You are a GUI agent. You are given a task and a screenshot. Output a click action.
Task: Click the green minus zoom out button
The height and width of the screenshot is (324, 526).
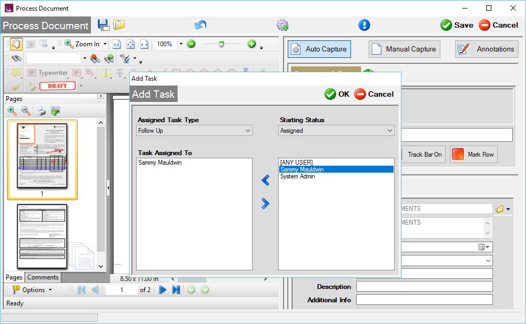(x=191, y=44)
